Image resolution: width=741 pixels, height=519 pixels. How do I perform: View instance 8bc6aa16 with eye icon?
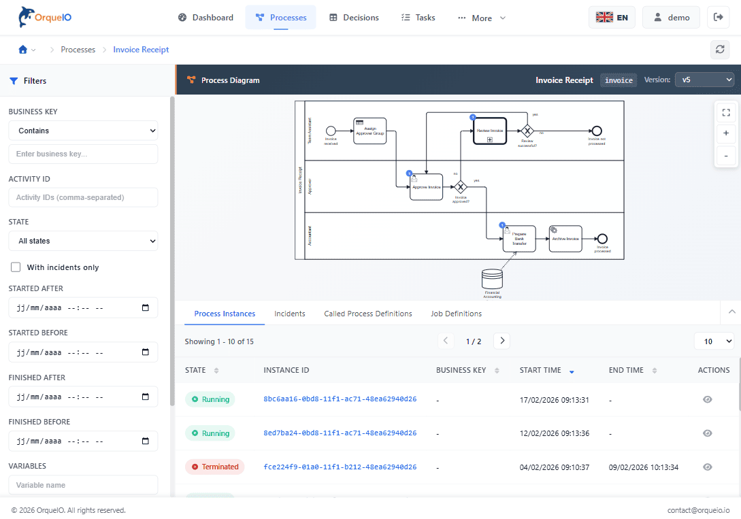click(707, 399)
